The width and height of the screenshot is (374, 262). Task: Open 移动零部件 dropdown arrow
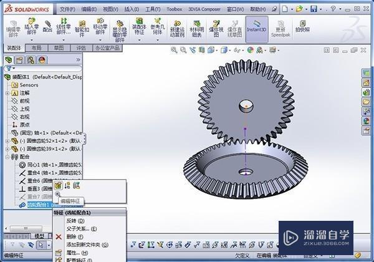click(100, 40)
